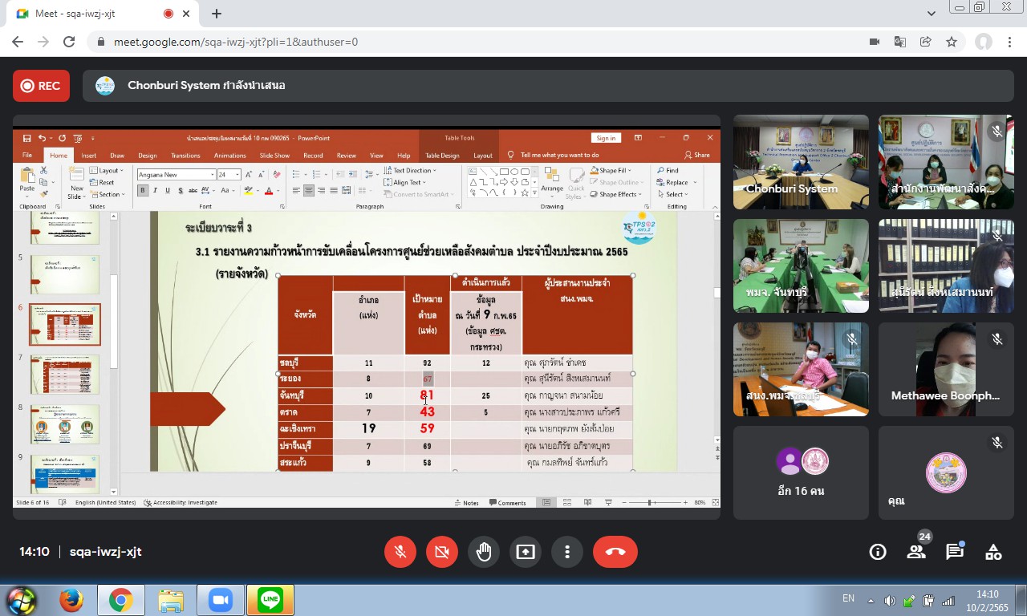Select the Methawee Boonph participant tile
The height and width of the screenshot is (616, 1027).
942,369
